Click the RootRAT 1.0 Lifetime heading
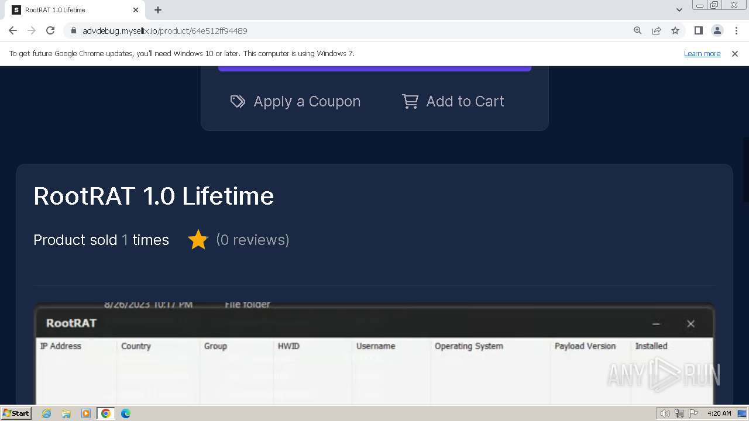 pyautogui.click(x=154, y=196)
